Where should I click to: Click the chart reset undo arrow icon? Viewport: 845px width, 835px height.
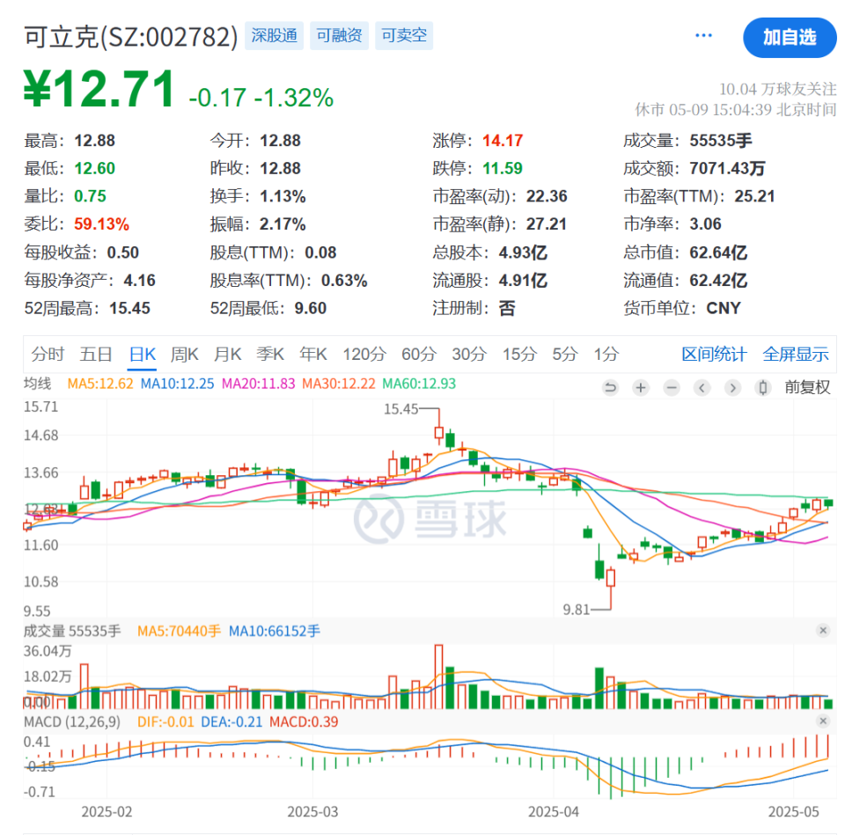coord(610,387)
